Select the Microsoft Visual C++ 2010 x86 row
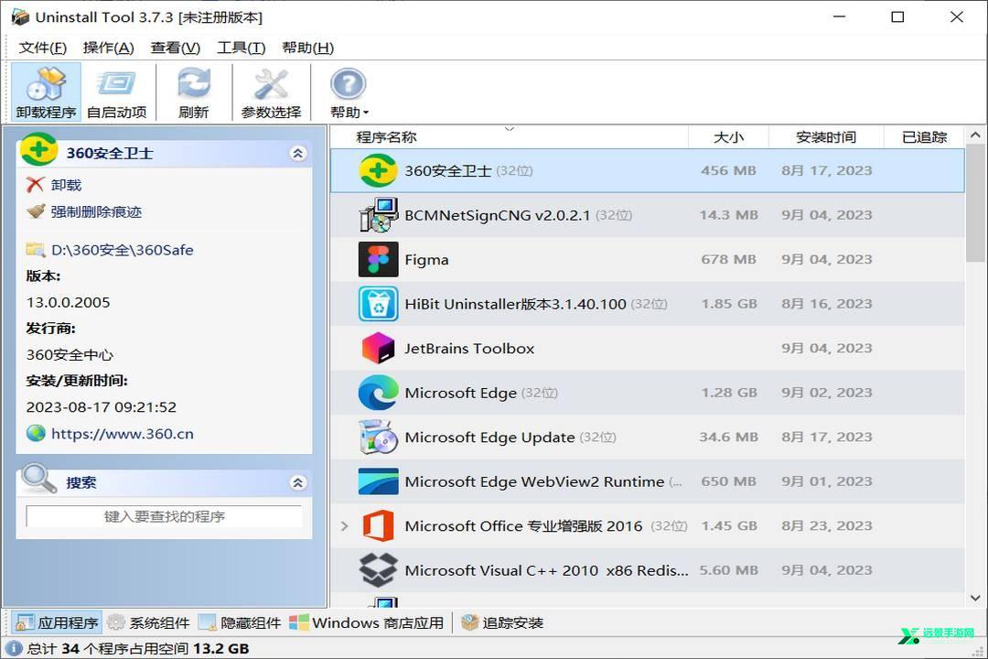This screenshot has height=659, width=988. click(x=648, y=570)
